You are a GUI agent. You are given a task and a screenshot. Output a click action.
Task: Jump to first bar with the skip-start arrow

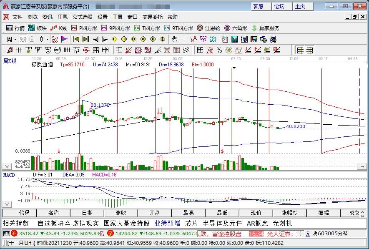76,39
